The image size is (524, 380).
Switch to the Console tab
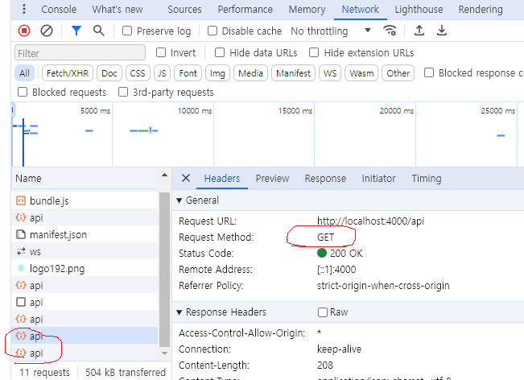coord(59,10)
